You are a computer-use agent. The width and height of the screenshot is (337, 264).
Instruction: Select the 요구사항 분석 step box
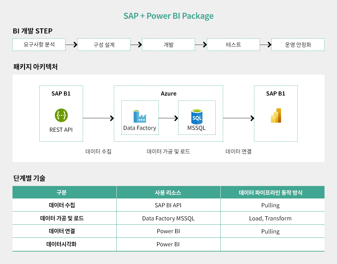(39, 45)
